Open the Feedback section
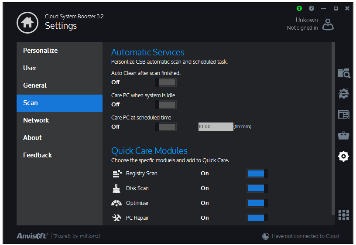This screenshot has height=245, width=356. point(38,155)
